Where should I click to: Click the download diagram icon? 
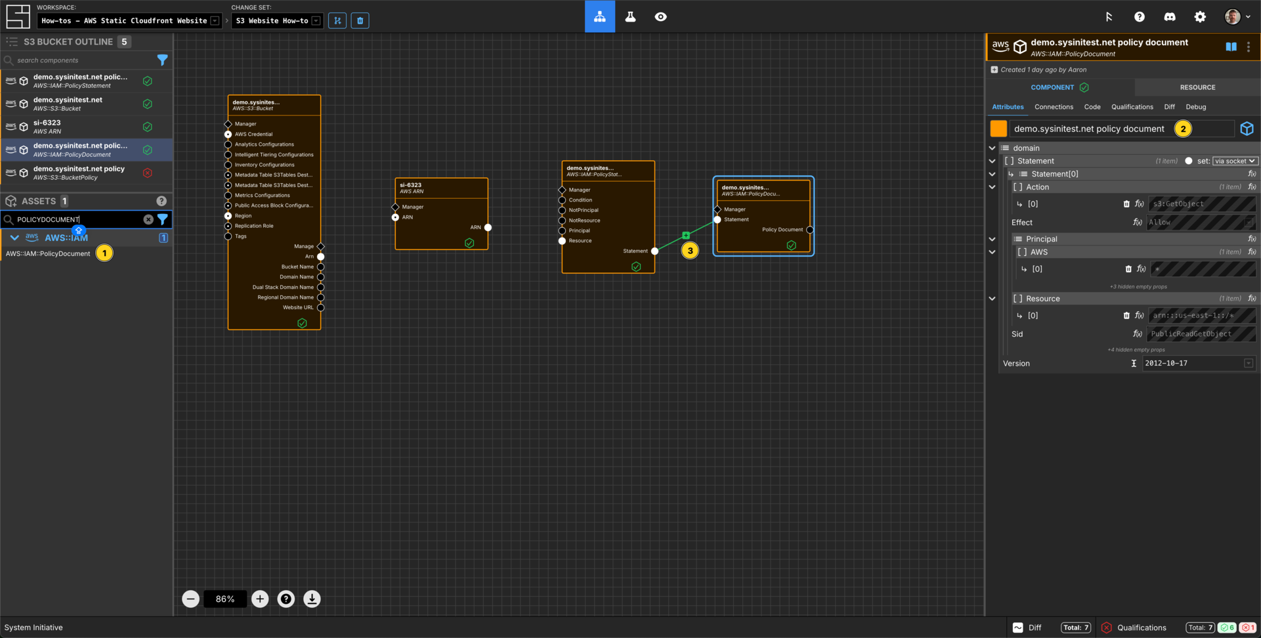pos(312,599)
